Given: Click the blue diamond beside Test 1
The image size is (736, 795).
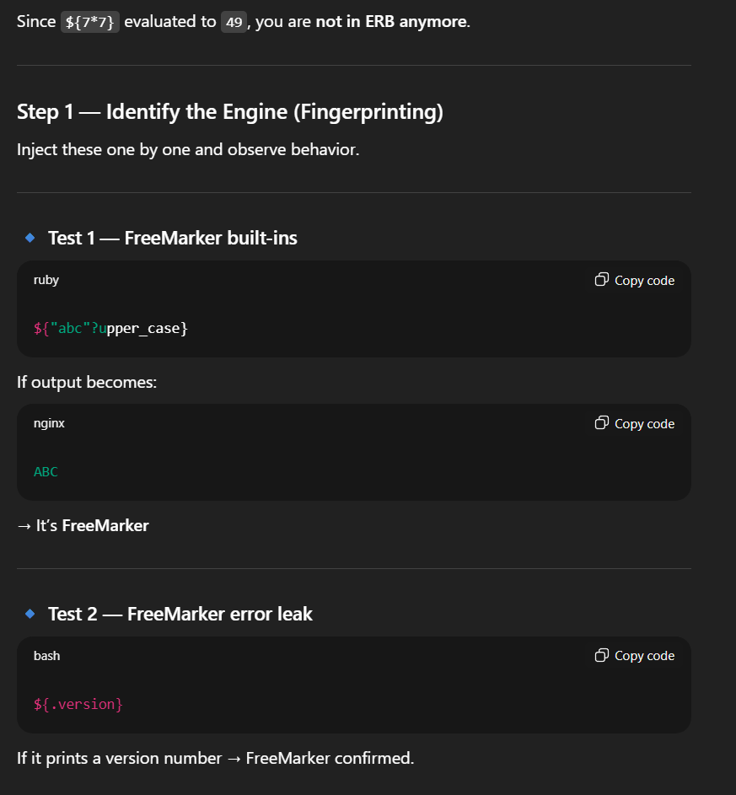Looking at the screenshot, I should pyautogui.click(x=30, y=238).
